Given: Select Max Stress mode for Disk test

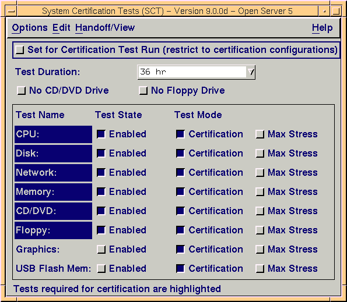Looking at the screenshot, I should click(260, 154).
